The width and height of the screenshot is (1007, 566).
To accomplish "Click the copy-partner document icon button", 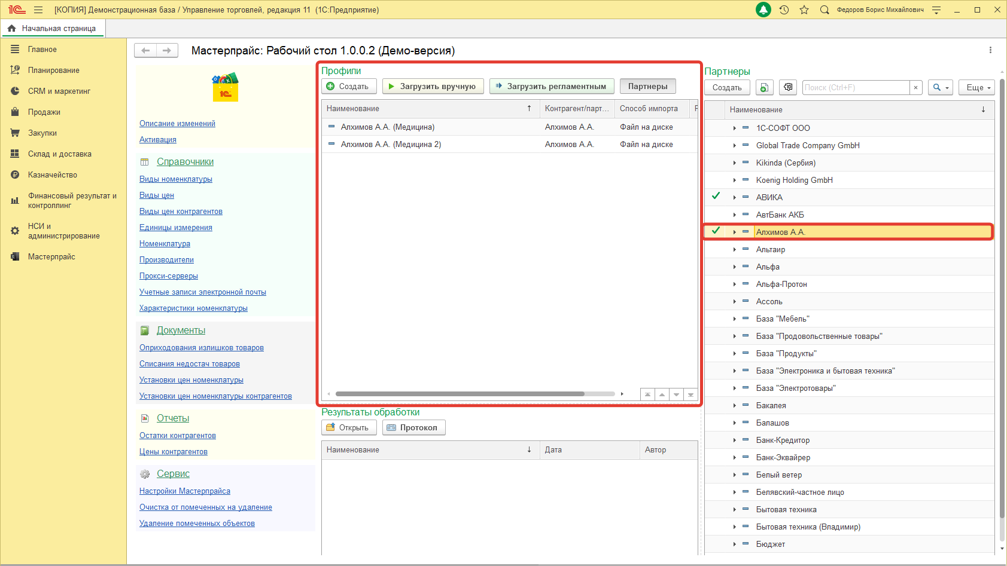I will click(764, 87).
